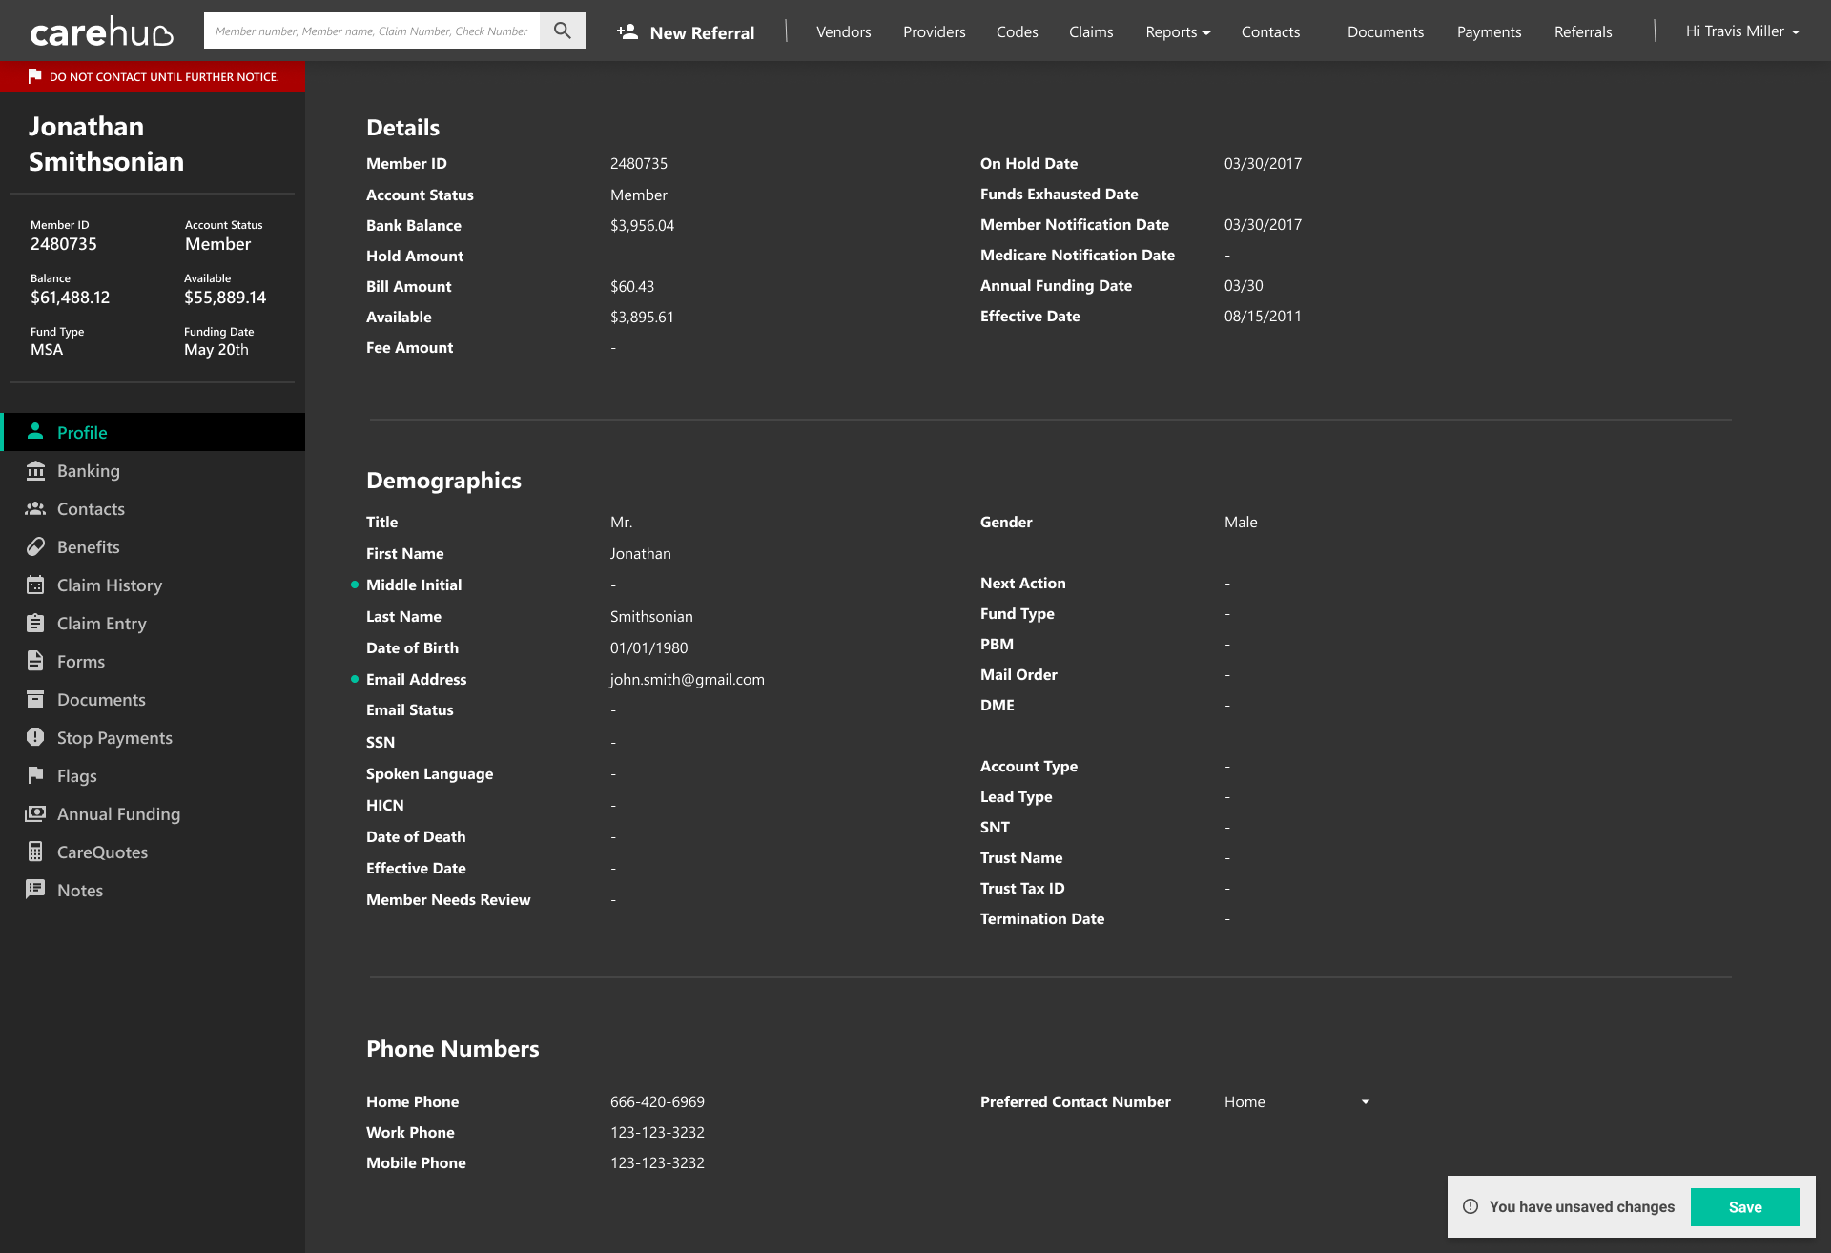Viewport: 1831px width, 1253px height.
Task: Open the Preferred Contact Number dropdown
Action: [1297, 1101]
